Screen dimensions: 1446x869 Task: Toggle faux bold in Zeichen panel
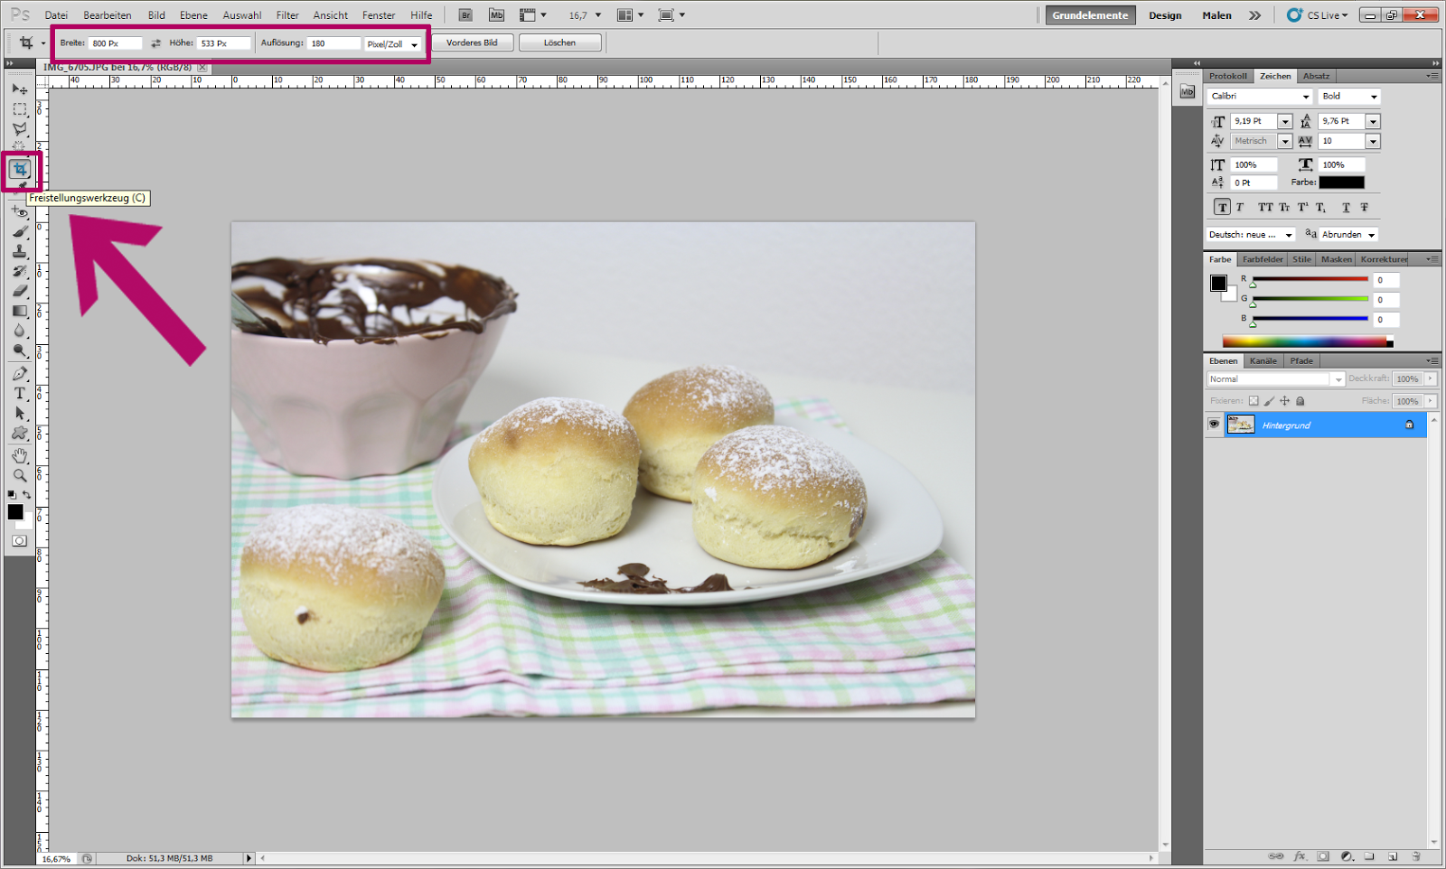tap(1222, 208)
